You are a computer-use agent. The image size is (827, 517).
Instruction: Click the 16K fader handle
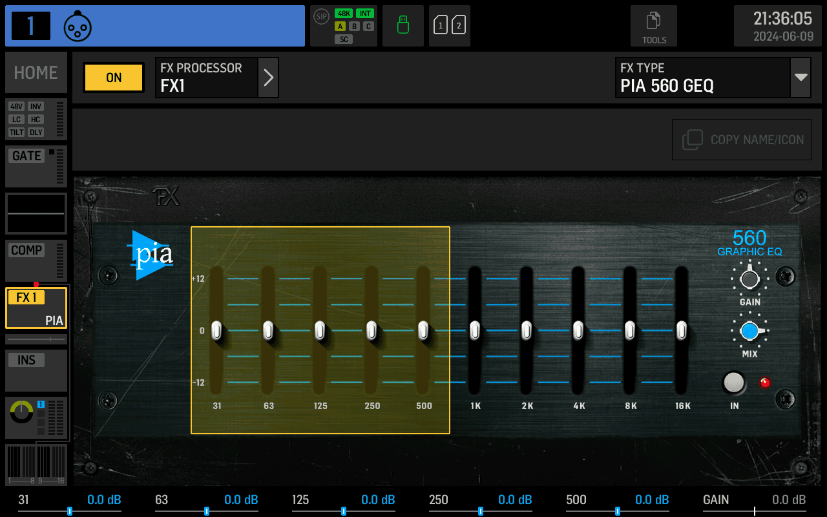point(682,331)
